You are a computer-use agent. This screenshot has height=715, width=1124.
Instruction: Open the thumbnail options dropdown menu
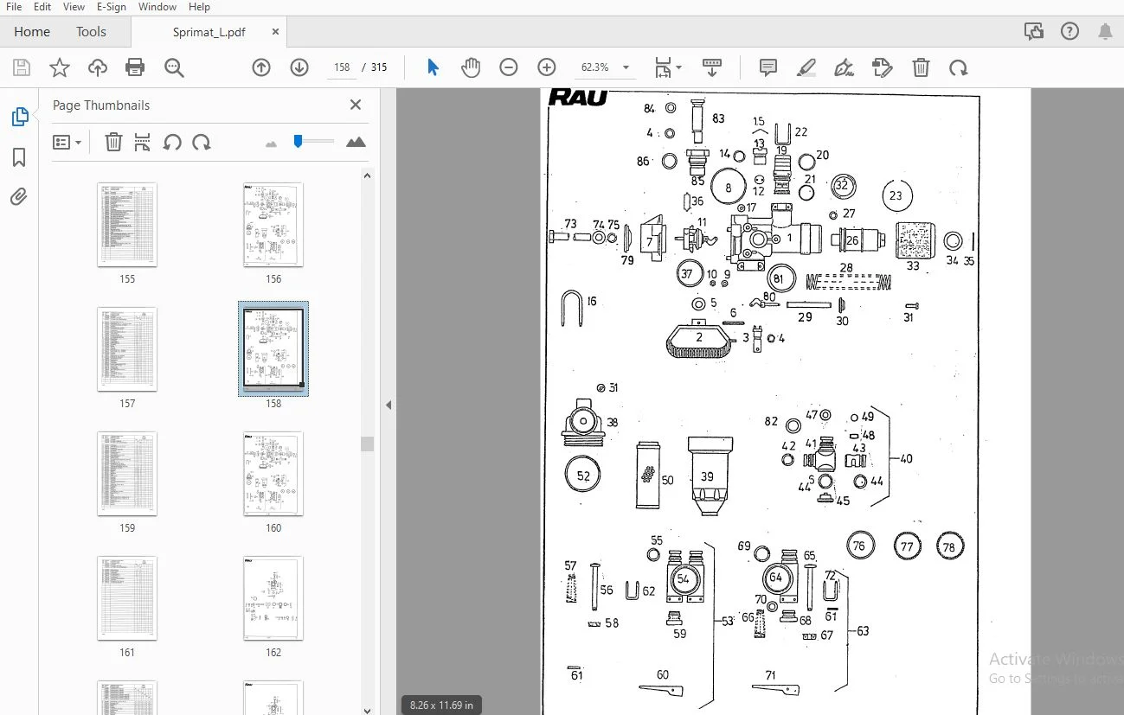click(x=78, y=142)
